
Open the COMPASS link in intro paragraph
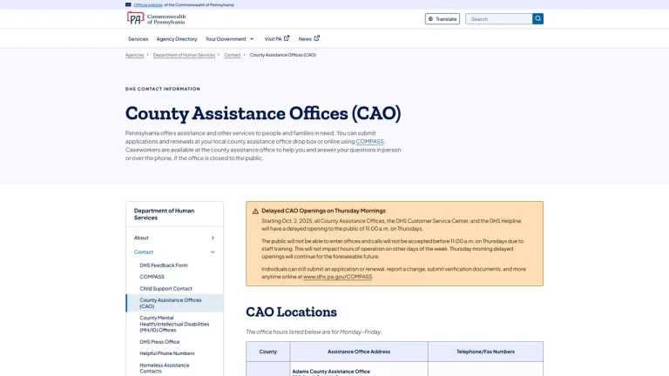[370, 142]
